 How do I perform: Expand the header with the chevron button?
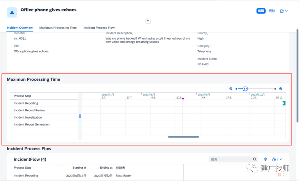(x=148, y=21)
